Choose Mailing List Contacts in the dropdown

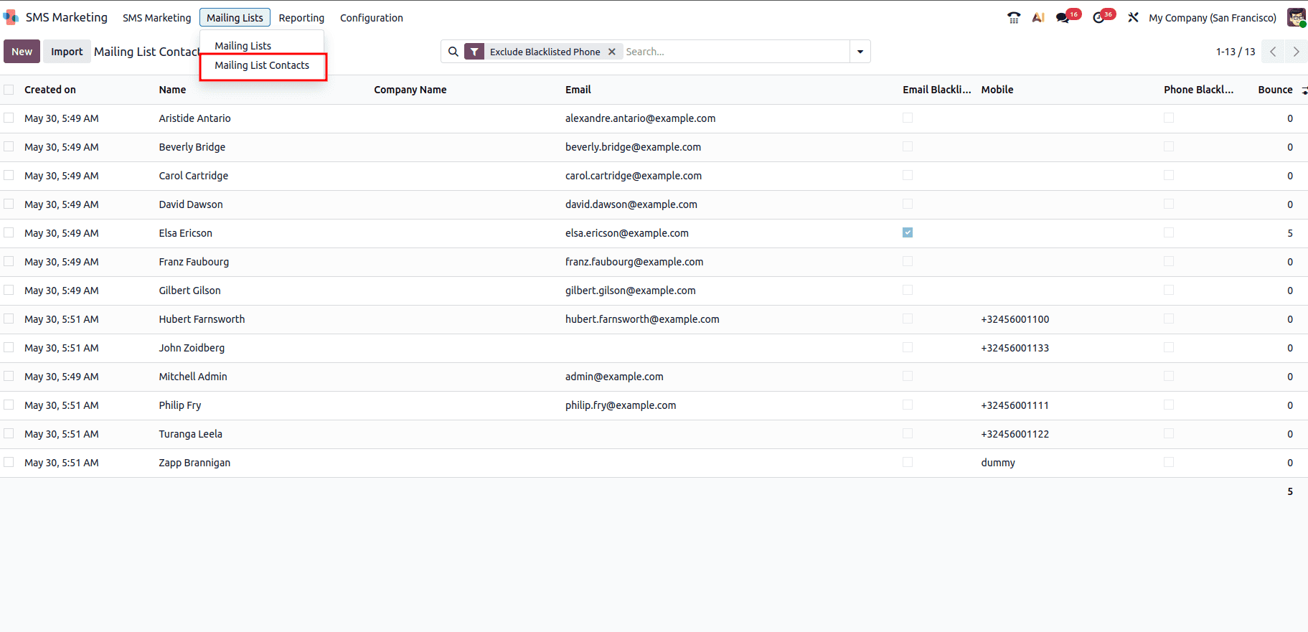tap(262, 65)
